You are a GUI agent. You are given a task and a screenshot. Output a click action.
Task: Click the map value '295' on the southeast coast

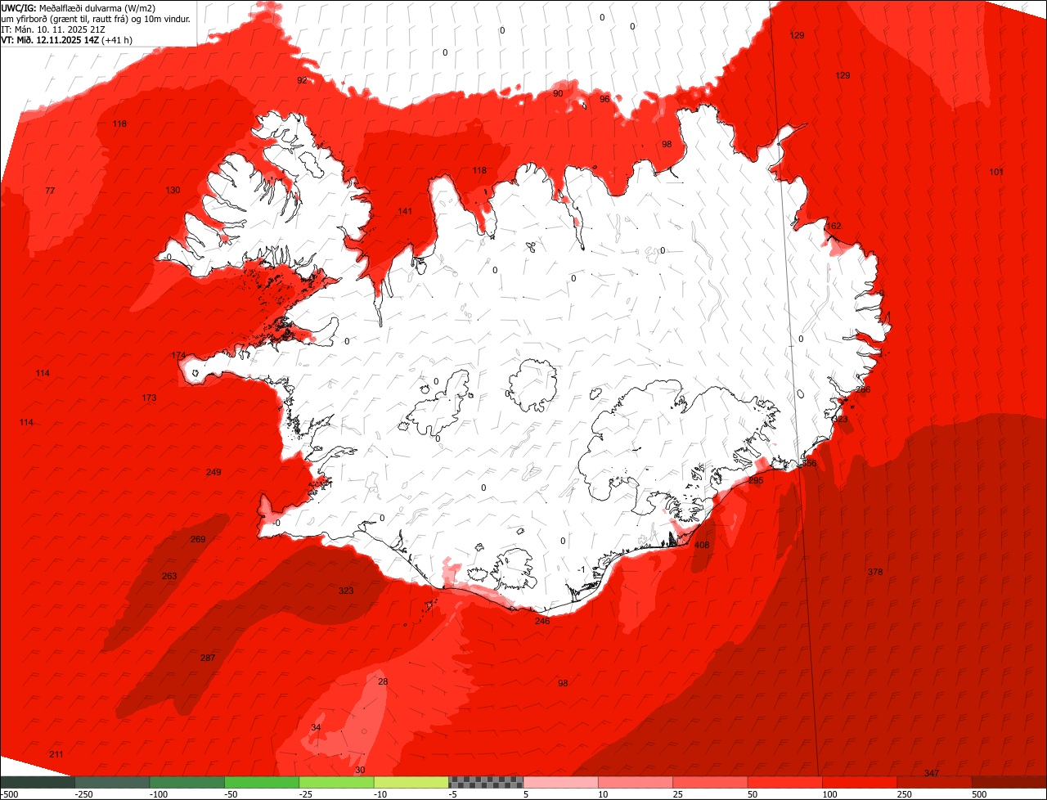pyautogui.click(x=756, y=480)
